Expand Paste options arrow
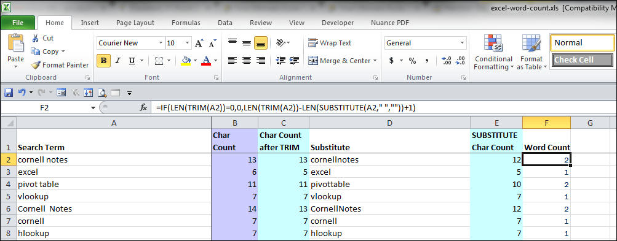The height and width of the screenshot is (241, 617). [16, 67]
